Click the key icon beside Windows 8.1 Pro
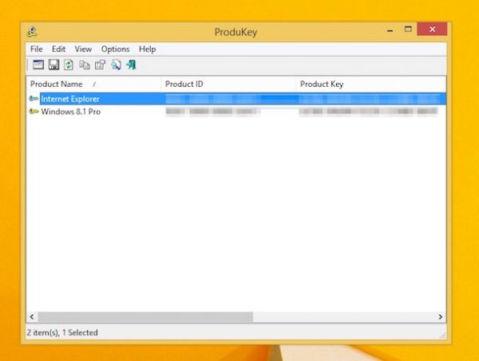Viewport: 479px width, 361px height. pyautogui.click(x=34, y=112)
